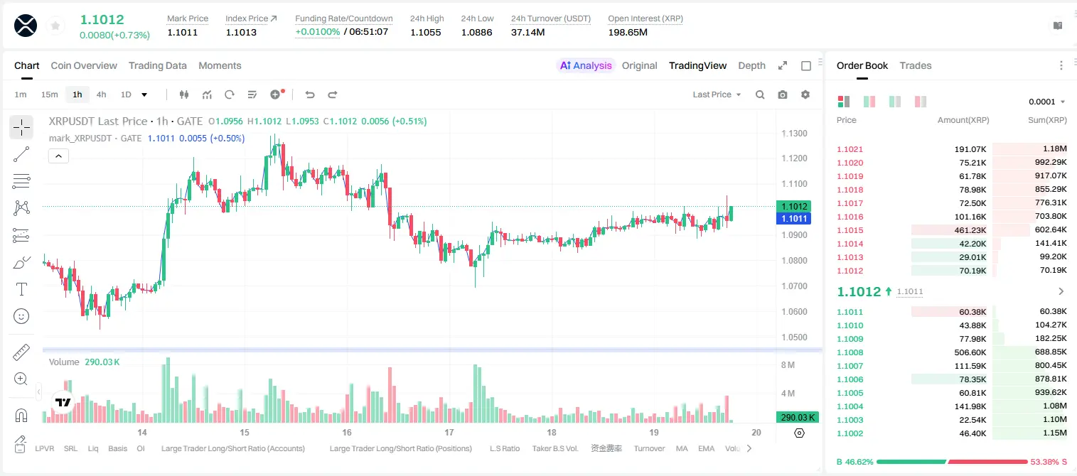This screenshot has width=1077, height=476.
Task: Open chart settings gear icon
Action: tap(805, 94)
